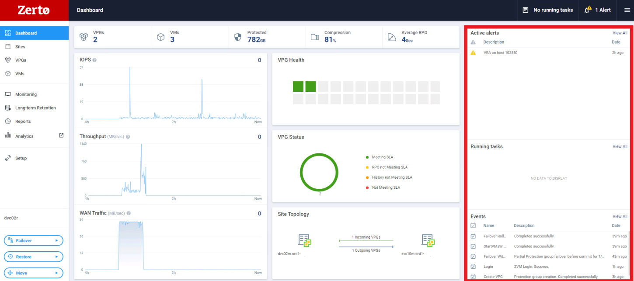Click the Long-term Retention database icon

tap(8, 108)
